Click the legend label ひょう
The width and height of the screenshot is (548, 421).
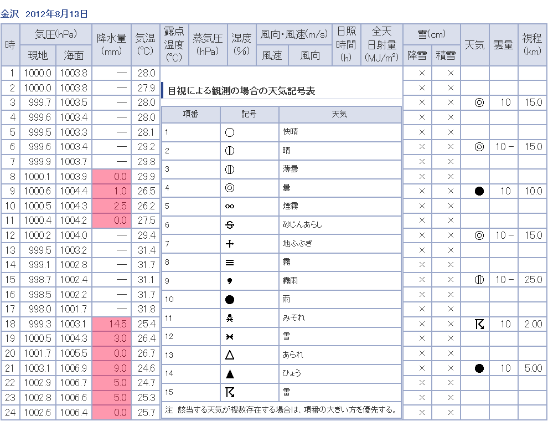292,373
